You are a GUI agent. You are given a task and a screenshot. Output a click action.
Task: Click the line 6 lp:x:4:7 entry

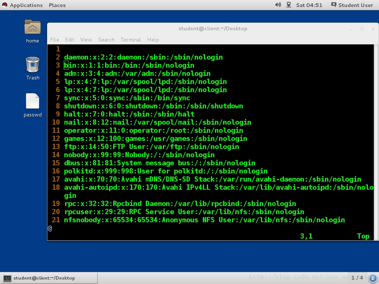pos(145,90)
